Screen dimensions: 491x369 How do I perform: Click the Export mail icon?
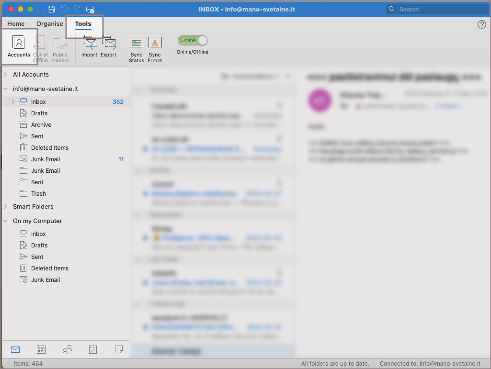click(109, 44)
